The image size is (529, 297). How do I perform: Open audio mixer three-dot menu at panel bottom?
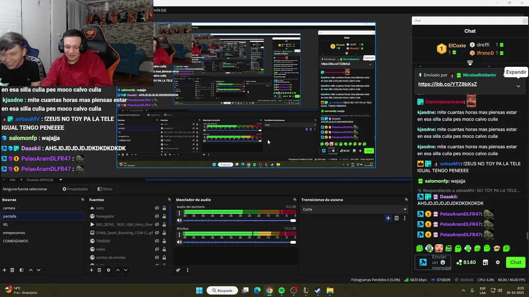point(187,270)
